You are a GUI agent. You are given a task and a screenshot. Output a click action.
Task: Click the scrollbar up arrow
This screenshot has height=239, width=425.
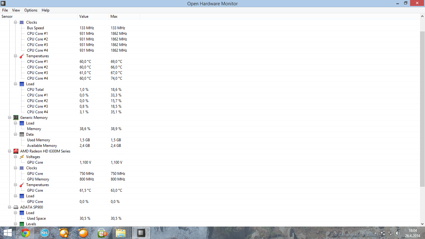click(x=422, y=16)
